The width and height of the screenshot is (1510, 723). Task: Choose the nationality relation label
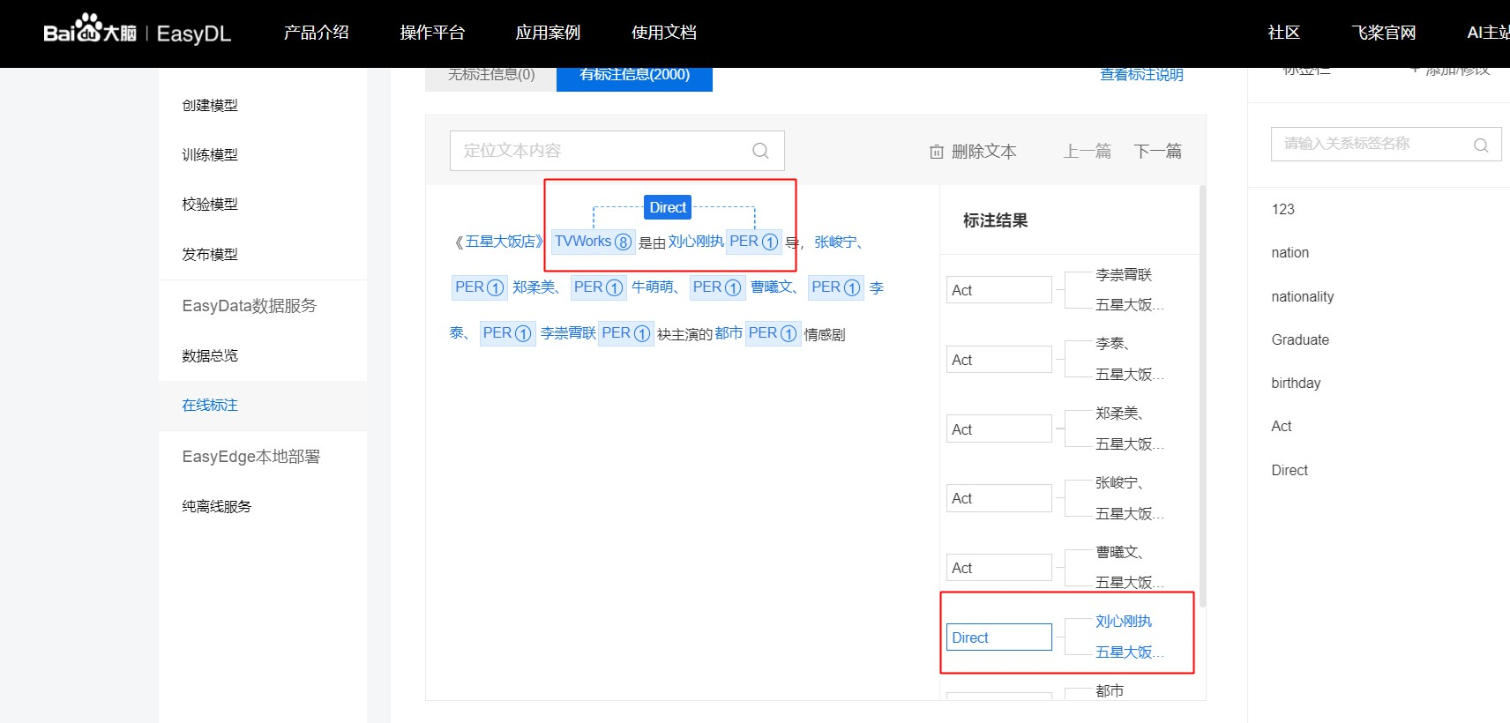tap(1302, 296)
